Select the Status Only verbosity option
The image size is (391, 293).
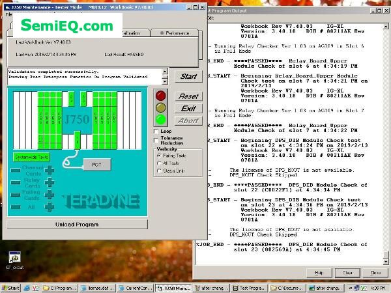click(x=159, y=171)
